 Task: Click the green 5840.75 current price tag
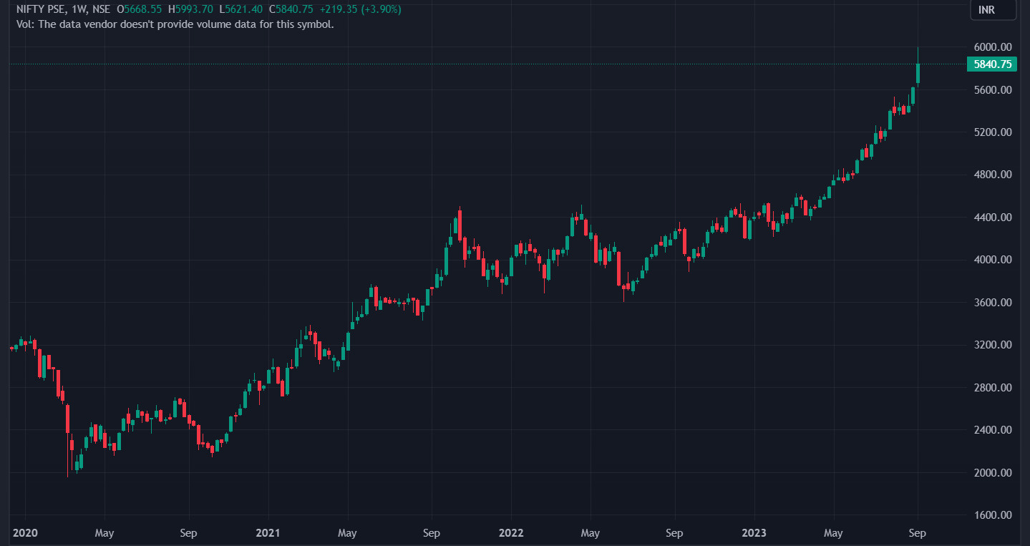[x=991, y=64]
